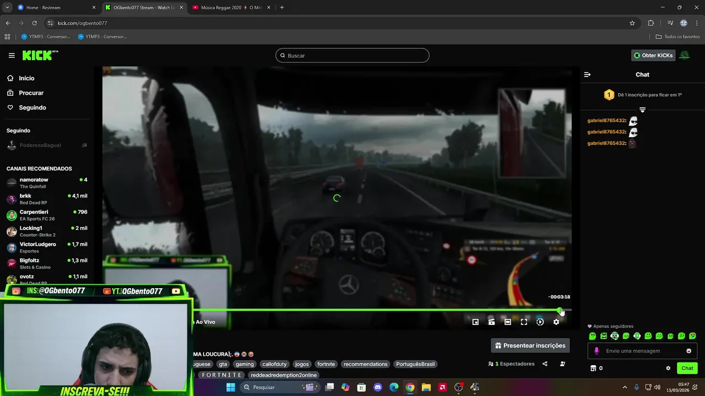The height and width of the screenshot is (396, 705).
Task: Expand the chat leaderboard dropdown arrow
Action: [x=642, y=110]
